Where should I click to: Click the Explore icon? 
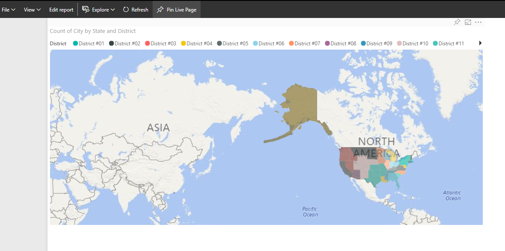point(86,9)
